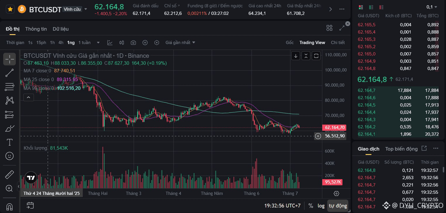Select the 4h timeframe
This screenshot has height=213, width=446.
pyautogui.click(x=61, y=43)
